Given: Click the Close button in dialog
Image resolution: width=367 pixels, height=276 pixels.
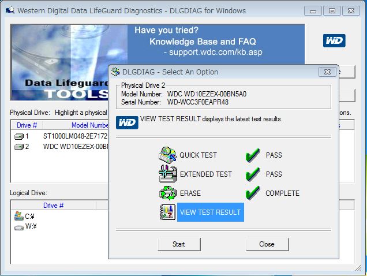Looking at the screenshot, I should pyautogui.click(x=267, y=244).
